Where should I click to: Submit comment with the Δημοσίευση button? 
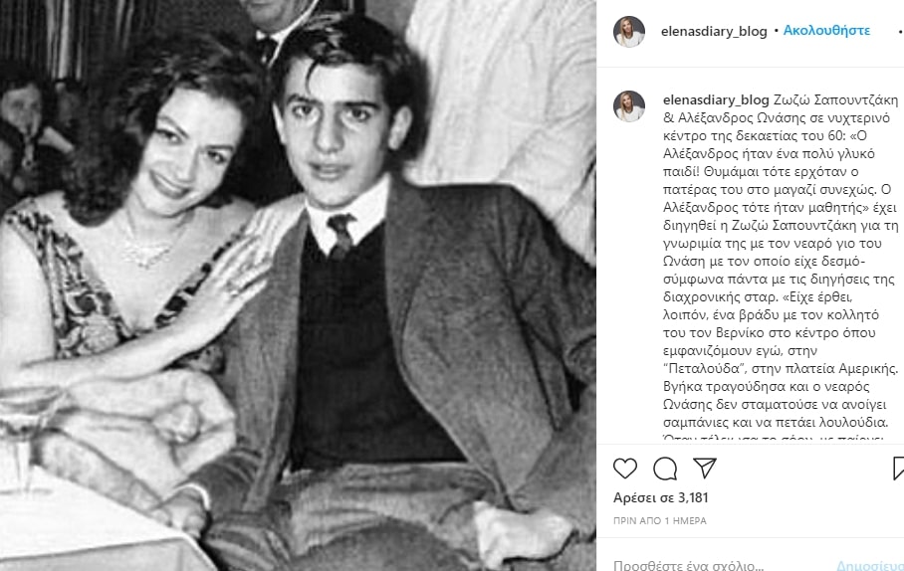point(869,565)
